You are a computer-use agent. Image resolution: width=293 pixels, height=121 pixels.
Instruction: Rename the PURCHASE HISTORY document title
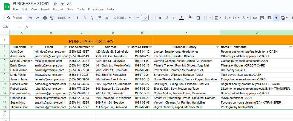click(x=31, y=4)
